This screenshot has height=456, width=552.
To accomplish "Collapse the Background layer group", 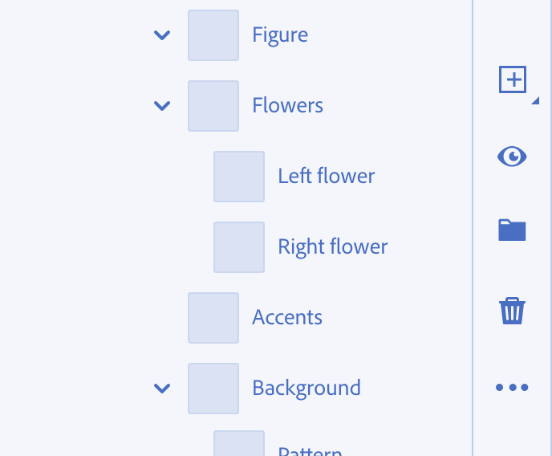I will [162, 389].
